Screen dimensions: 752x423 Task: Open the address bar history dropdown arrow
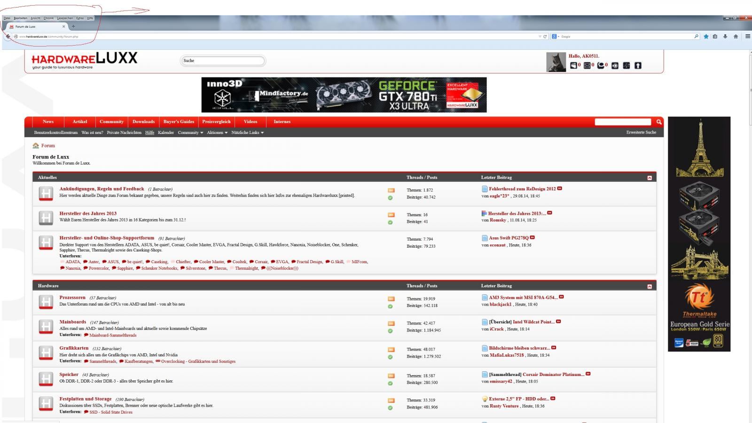[540, 36]
